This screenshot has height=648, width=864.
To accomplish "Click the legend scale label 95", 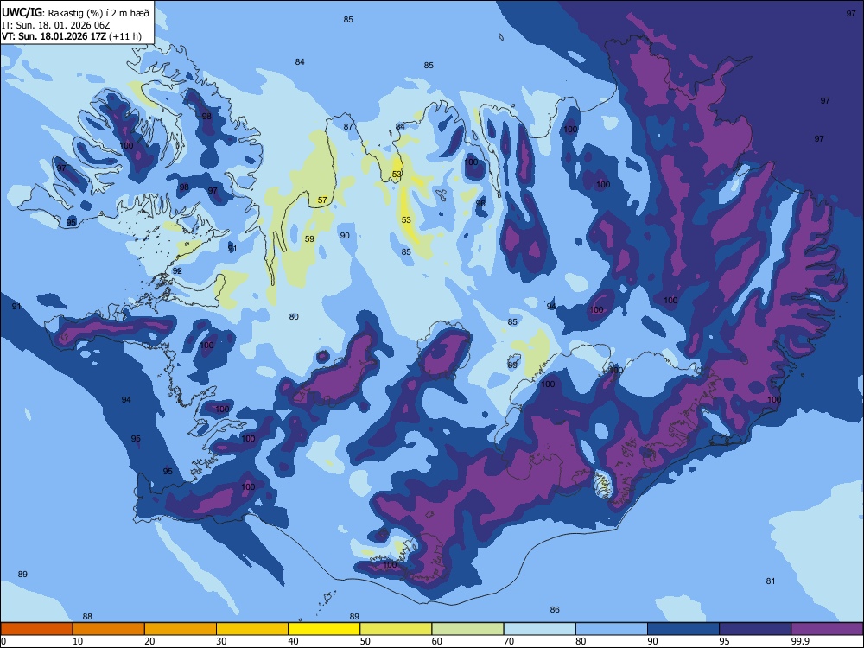I will (725, 641).
